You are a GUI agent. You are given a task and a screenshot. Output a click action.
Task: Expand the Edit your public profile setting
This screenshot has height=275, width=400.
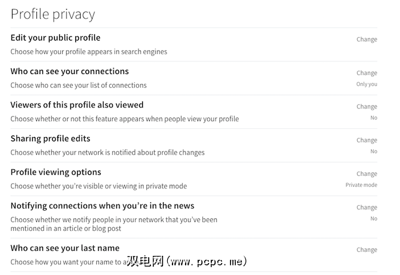[56, 38]
